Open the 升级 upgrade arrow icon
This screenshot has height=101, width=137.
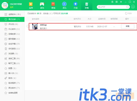point(76,4)
